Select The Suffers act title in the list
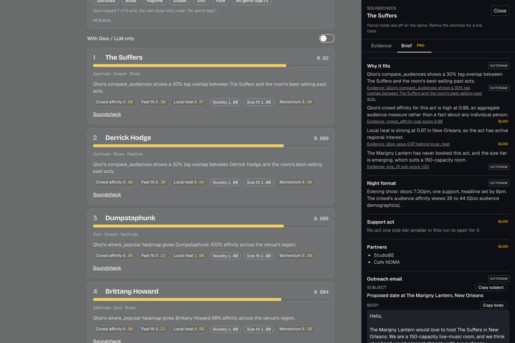This screenshot has width=515, height=343. coord(124,57)
